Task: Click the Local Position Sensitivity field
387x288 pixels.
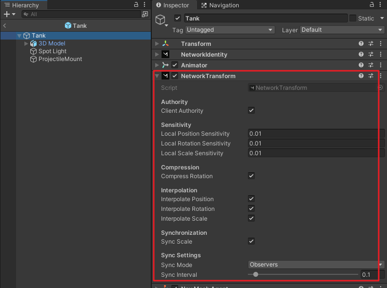Action: click(x=316, y=134)
